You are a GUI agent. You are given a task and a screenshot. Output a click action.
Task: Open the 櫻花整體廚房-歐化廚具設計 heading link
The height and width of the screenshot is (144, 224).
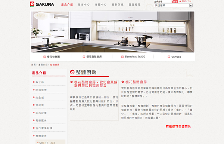[x=96, y=84]
